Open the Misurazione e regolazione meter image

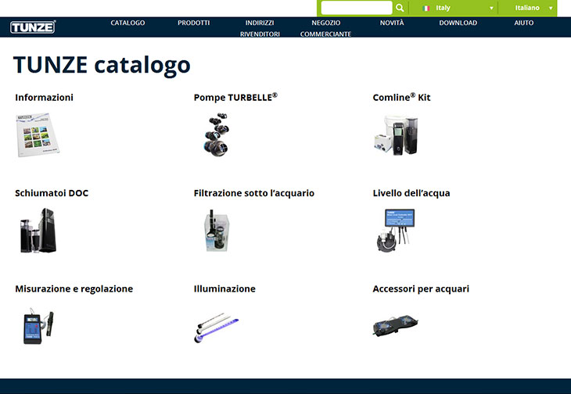(38, 326)
